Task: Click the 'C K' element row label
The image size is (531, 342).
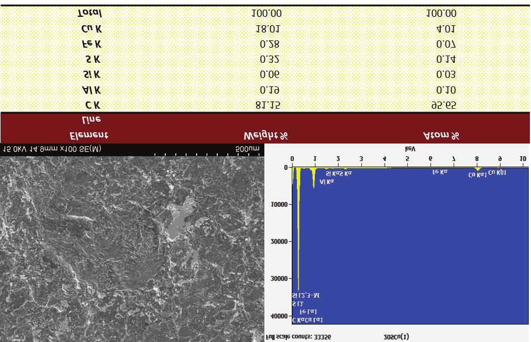Action: tap(93, 105)
